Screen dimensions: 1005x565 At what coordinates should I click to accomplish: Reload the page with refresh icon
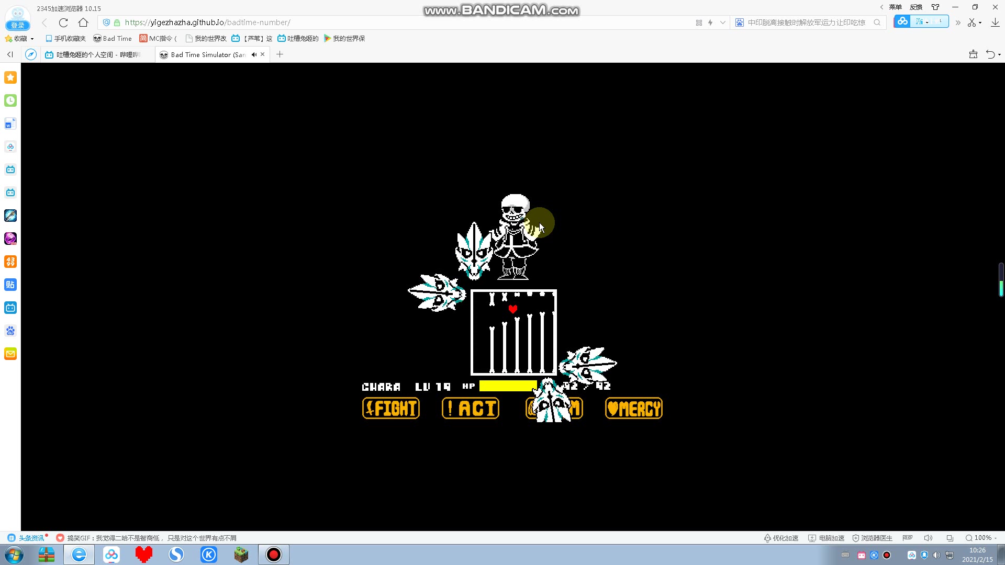(x=63, y=22)
